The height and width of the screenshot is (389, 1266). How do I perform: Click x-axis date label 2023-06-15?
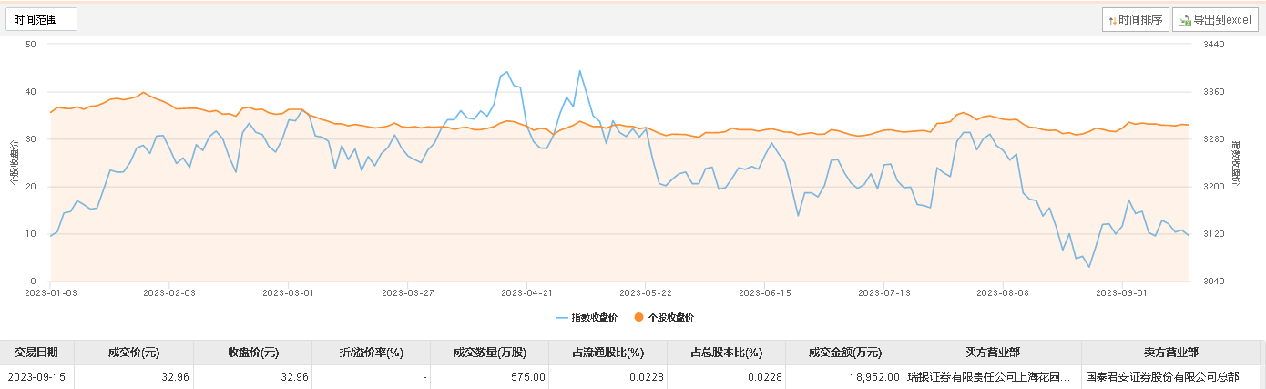click(764, 293)
